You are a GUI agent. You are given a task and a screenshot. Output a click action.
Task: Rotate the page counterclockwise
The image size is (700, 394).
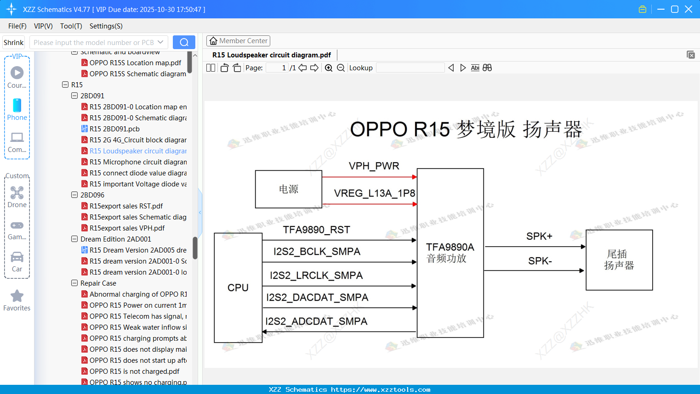point(224,68)
